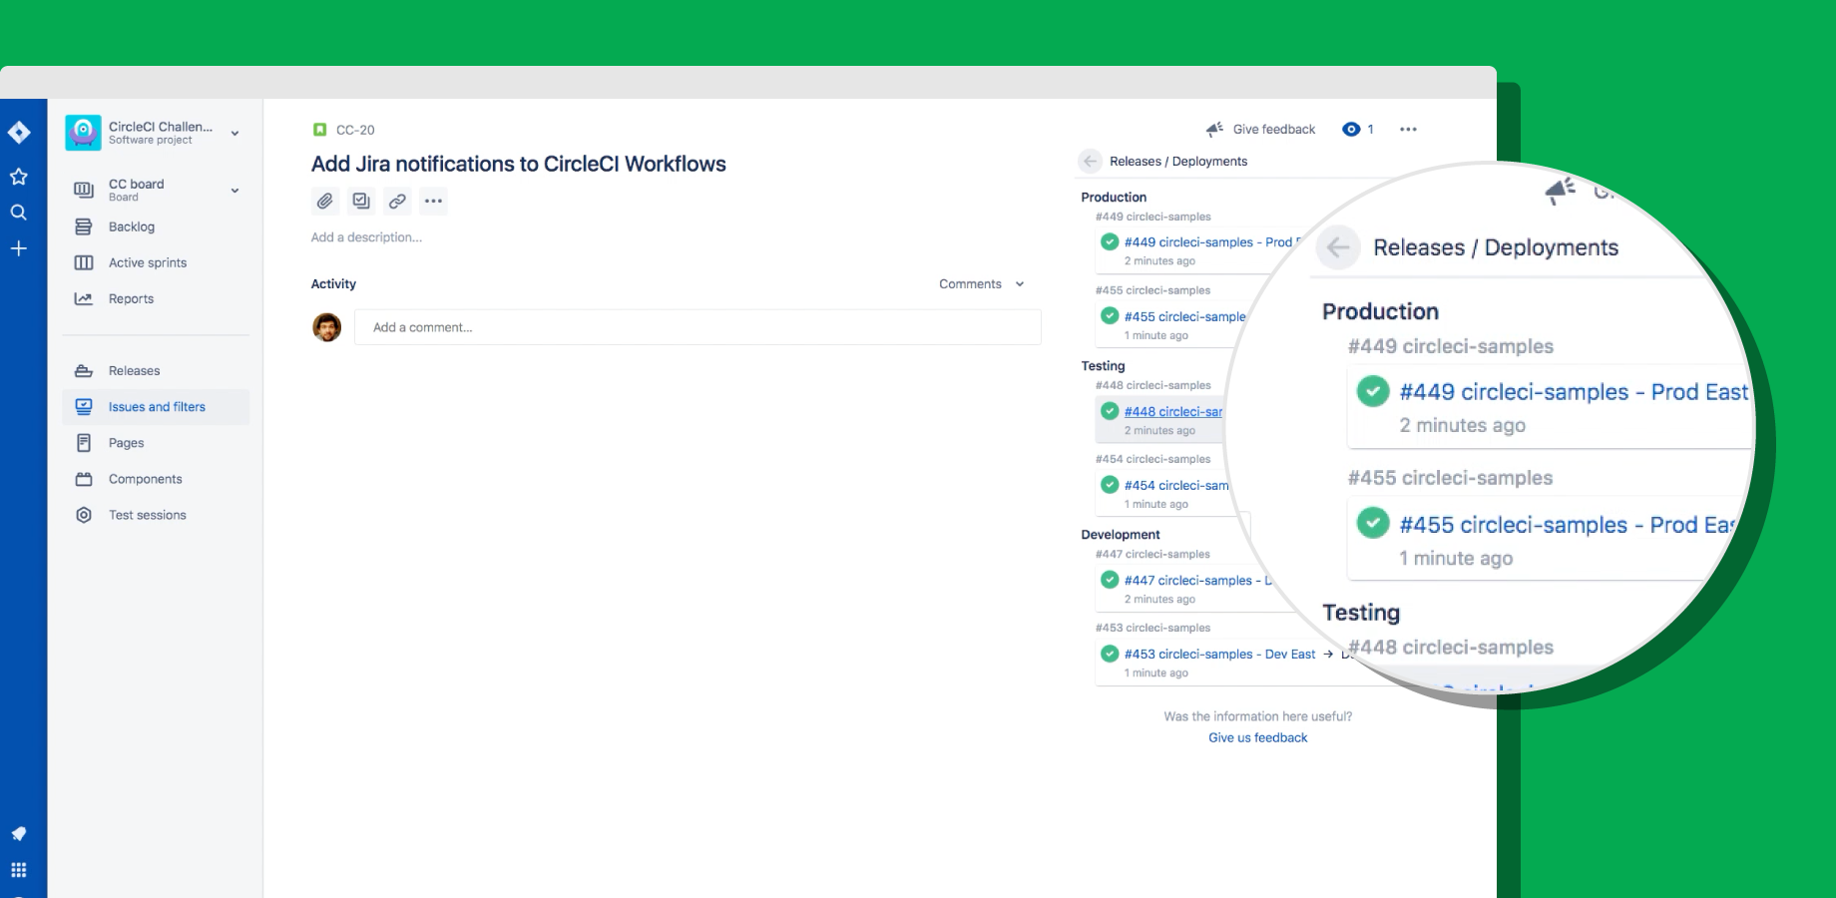Open Releases in the sidebar
This screenshot has width=1836, height=898.
point(156,371)
